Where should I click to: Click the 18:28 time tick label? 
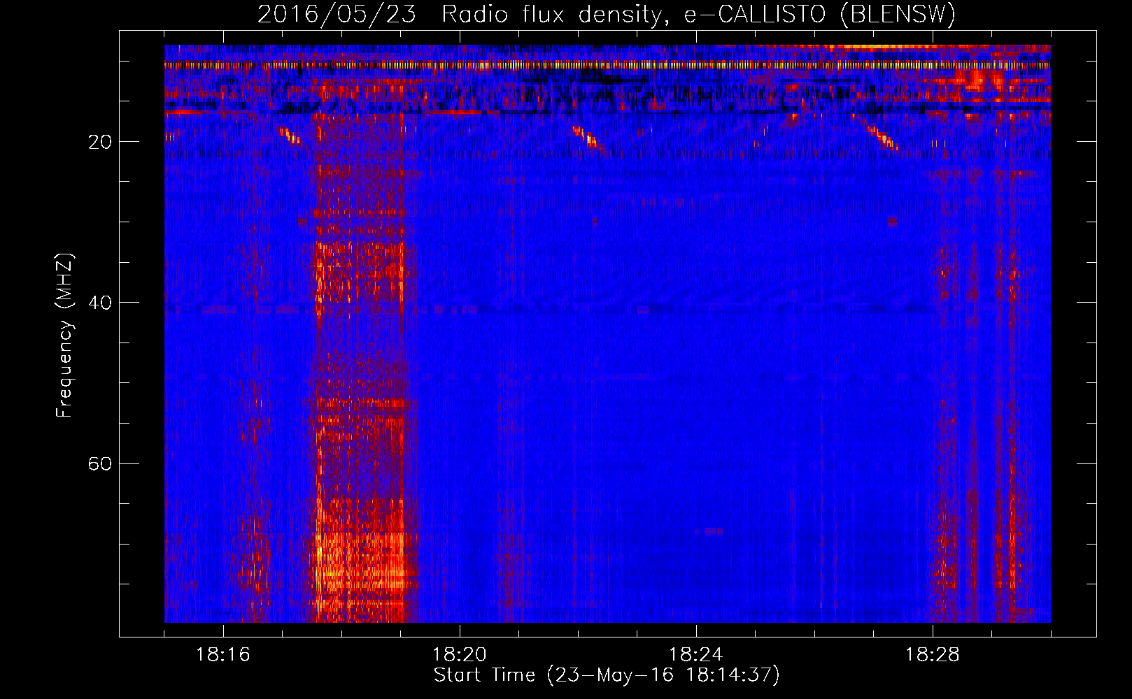pos(933,655)
